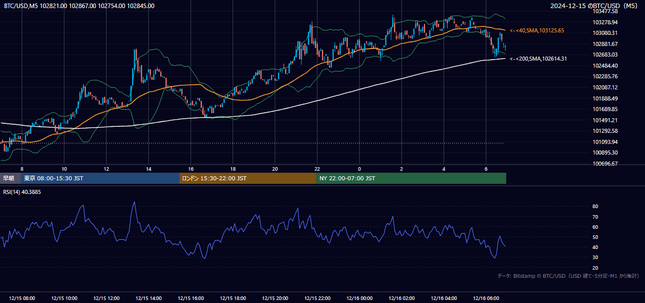Click price axis value 102087.12
645x303 pixels.
[605, 87]
